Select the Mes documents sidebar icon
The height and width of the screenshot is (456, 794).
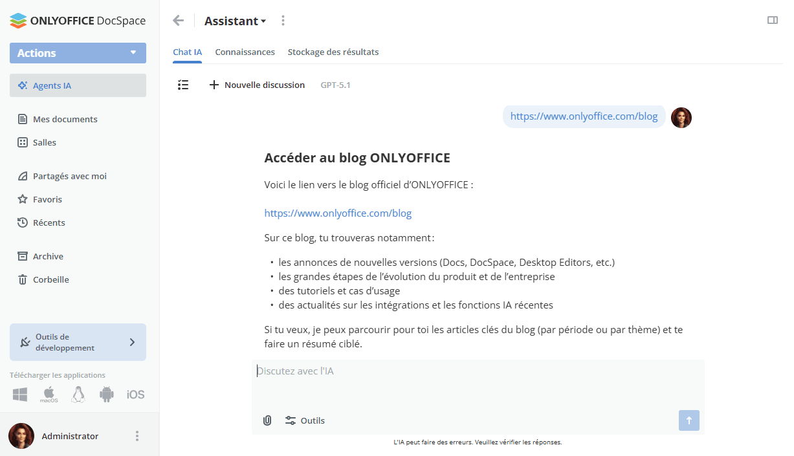pos(65,119)
